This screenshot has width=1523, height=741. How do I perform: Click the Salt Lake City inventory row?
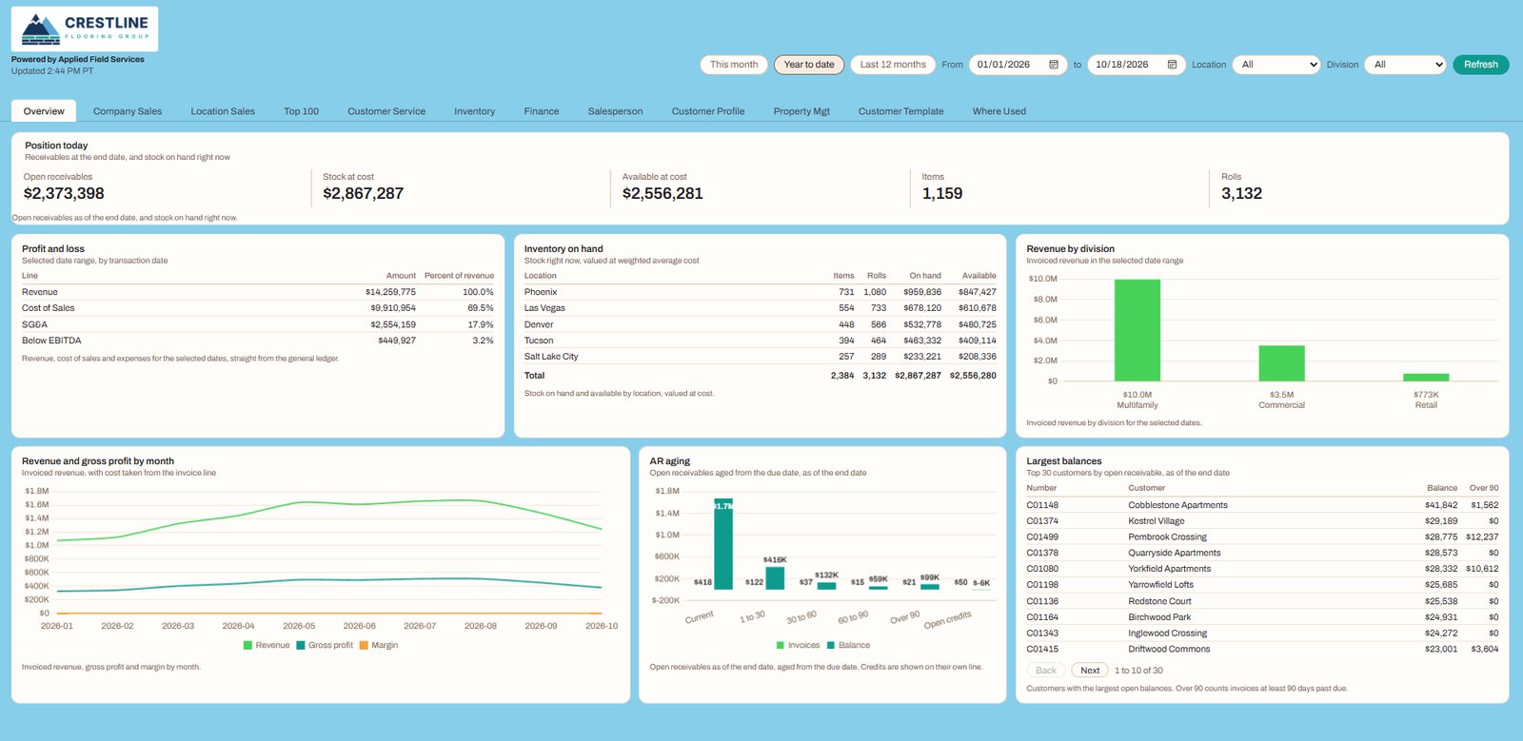point(760,357)
